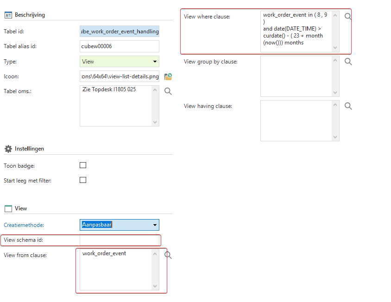This screenshot has height=302, width=391.
Task: Click the Beschrijving section icon
Action: (x=8, y=15)
